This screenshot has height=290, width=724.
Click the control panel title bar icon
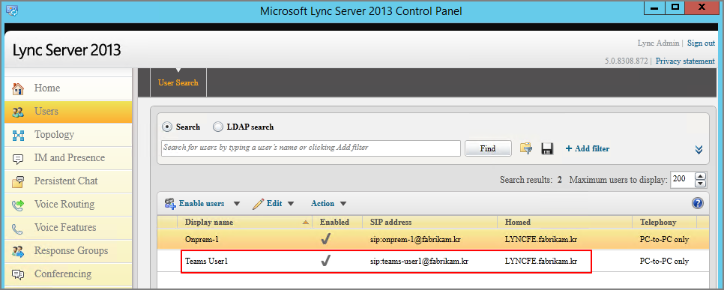click(x=12, y=10)
